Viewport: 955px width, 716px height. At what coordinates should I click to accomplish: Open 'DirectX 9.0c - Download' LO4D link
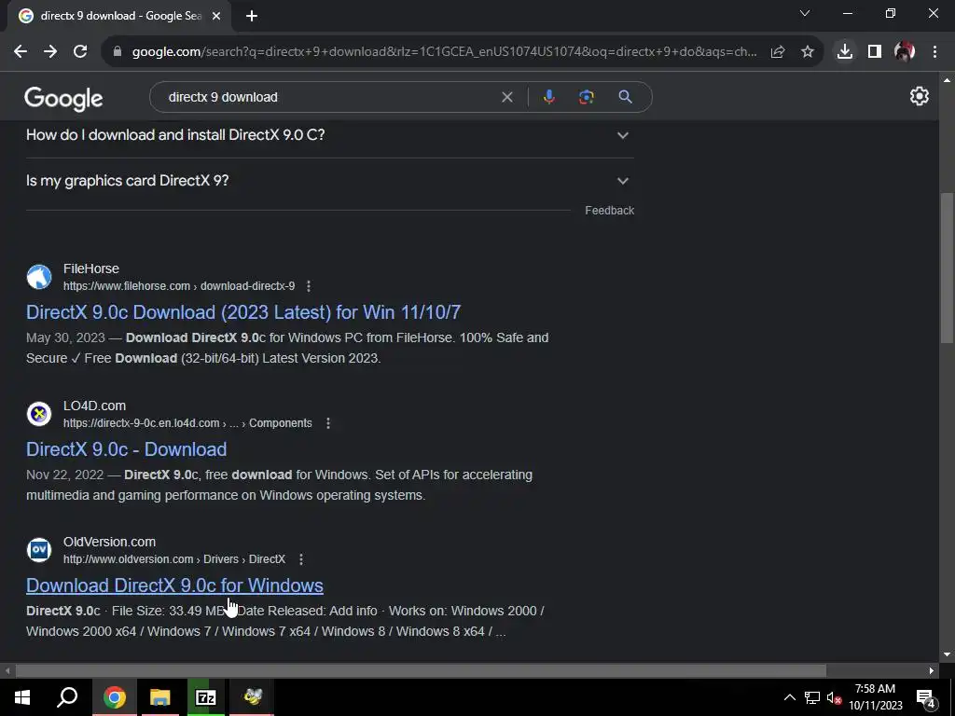126,449
